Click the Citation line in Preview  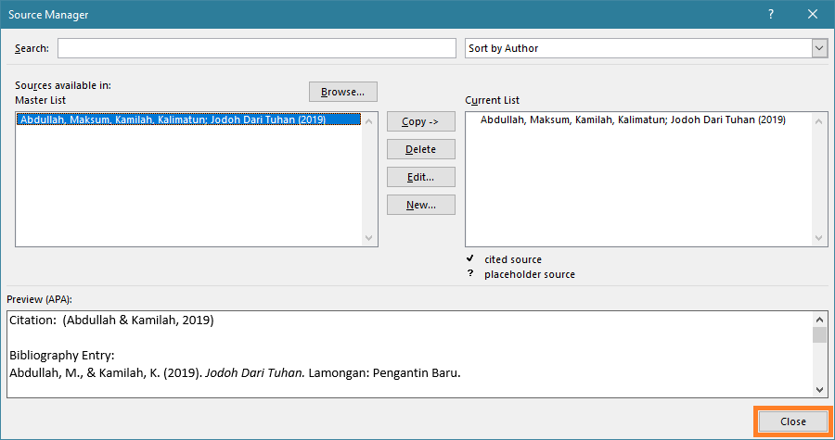[111, 320]
